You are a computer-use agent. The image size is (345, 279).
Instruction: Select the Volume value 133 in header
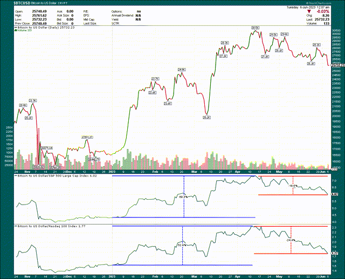(327, 24)
